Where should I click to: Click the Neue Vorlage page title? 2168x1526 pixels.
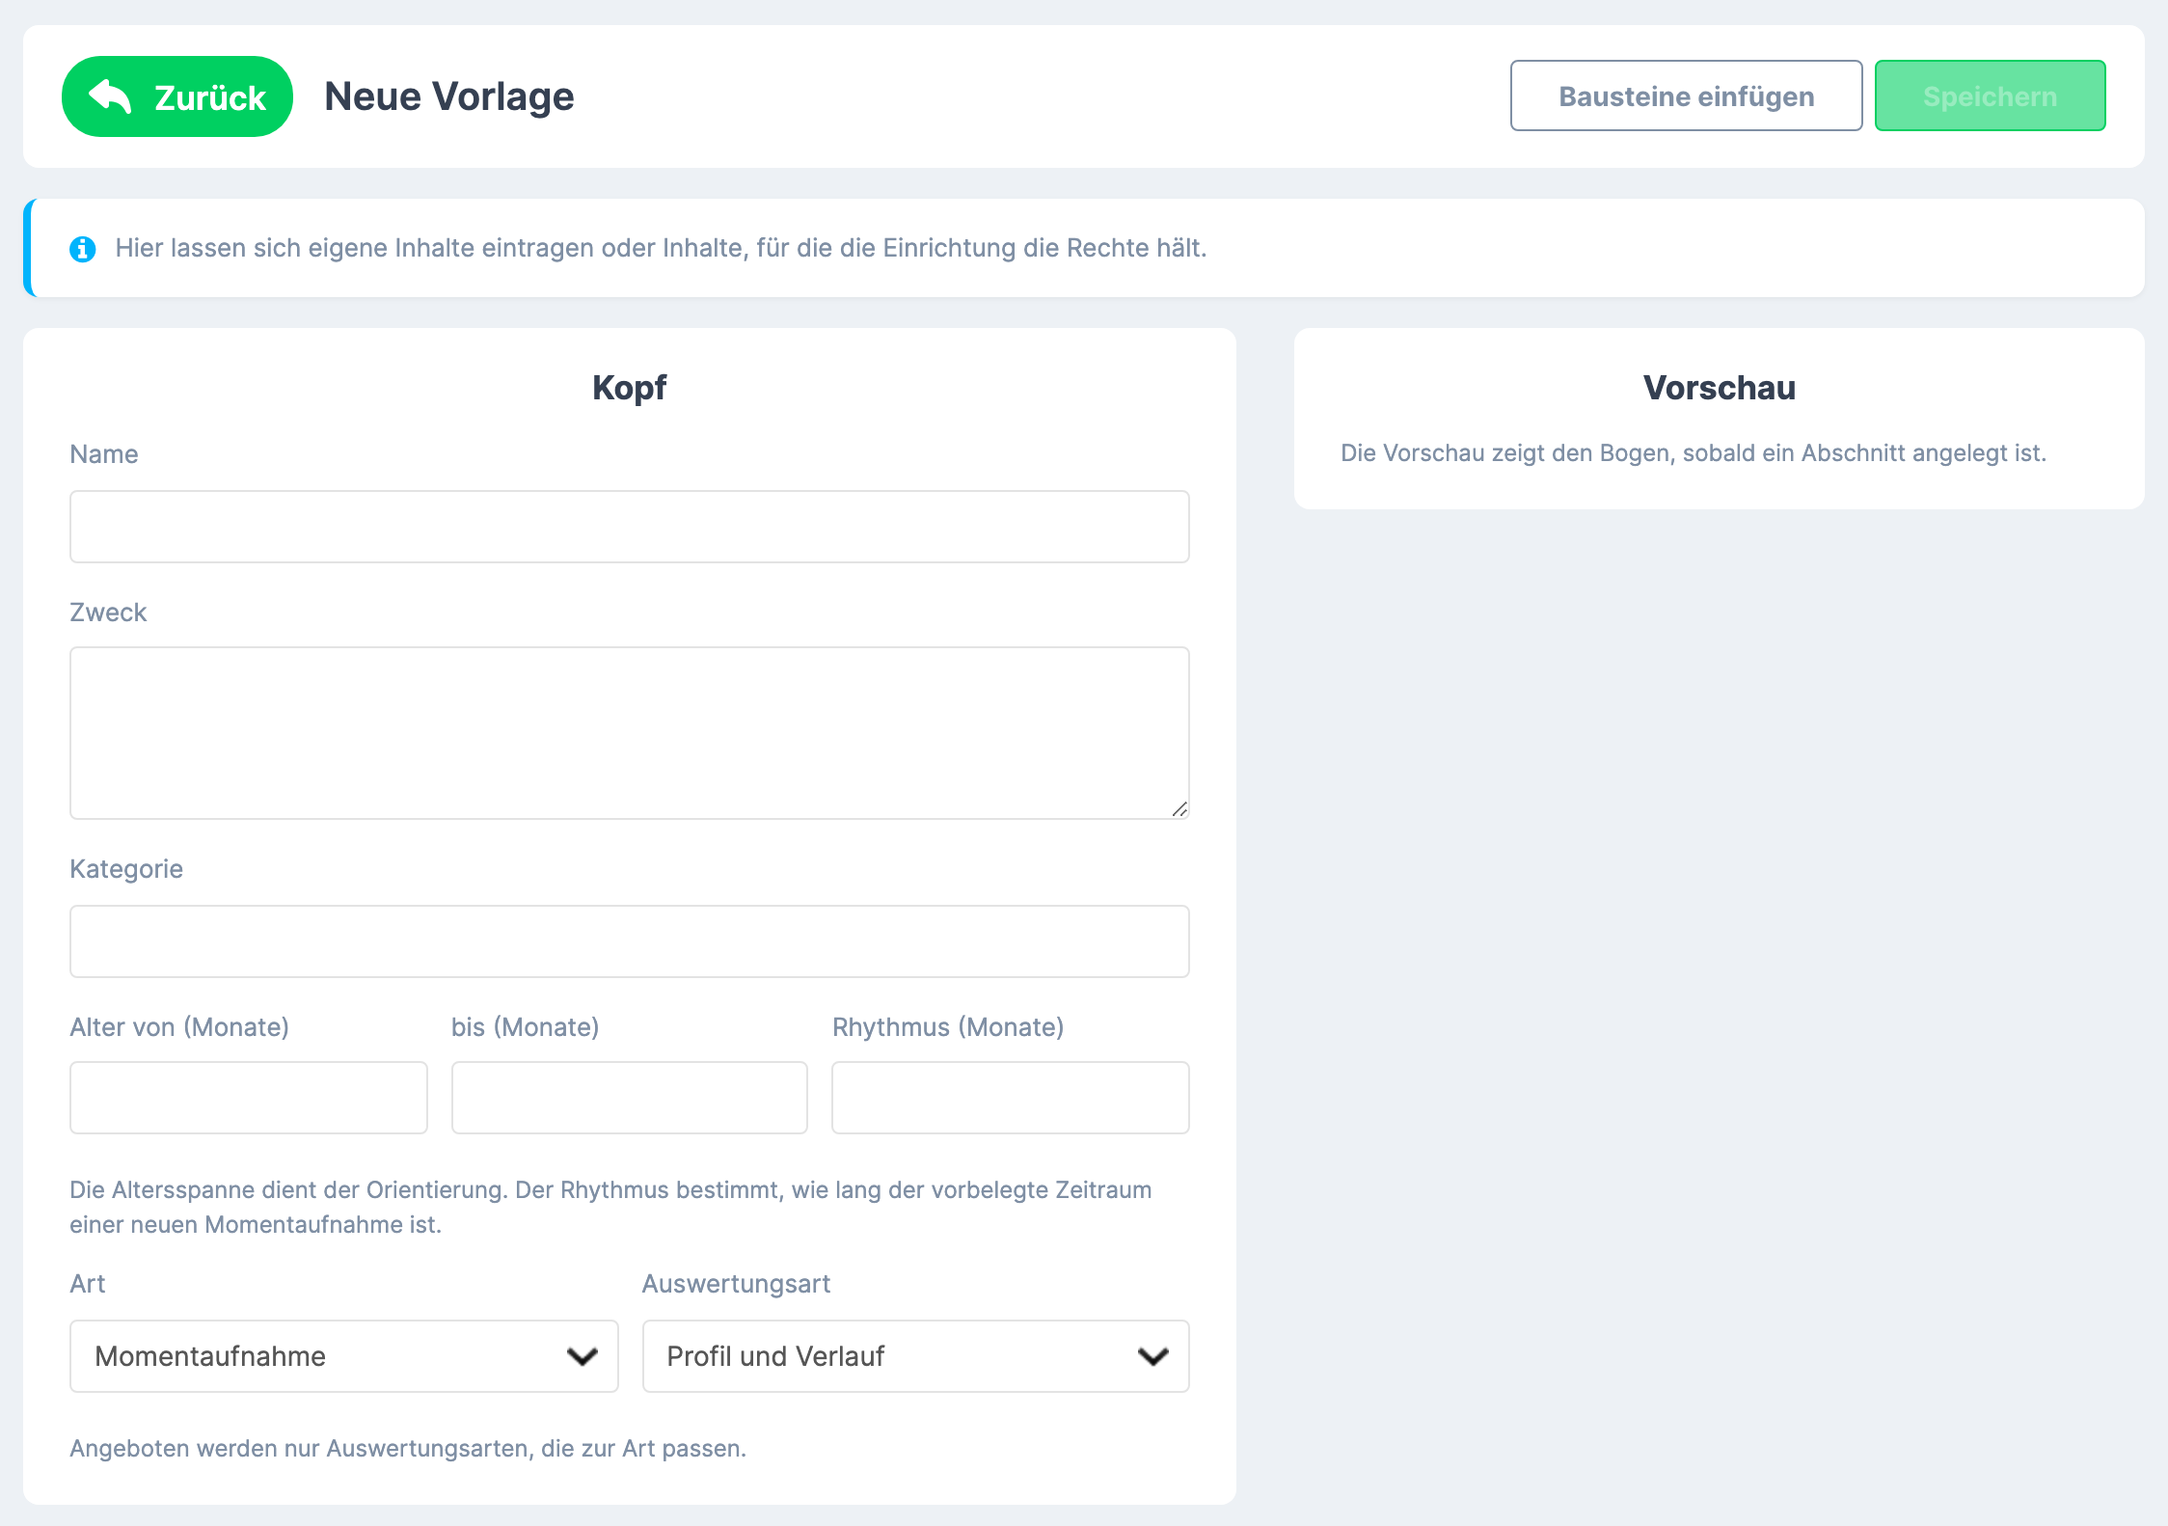(x=449, y=96)
